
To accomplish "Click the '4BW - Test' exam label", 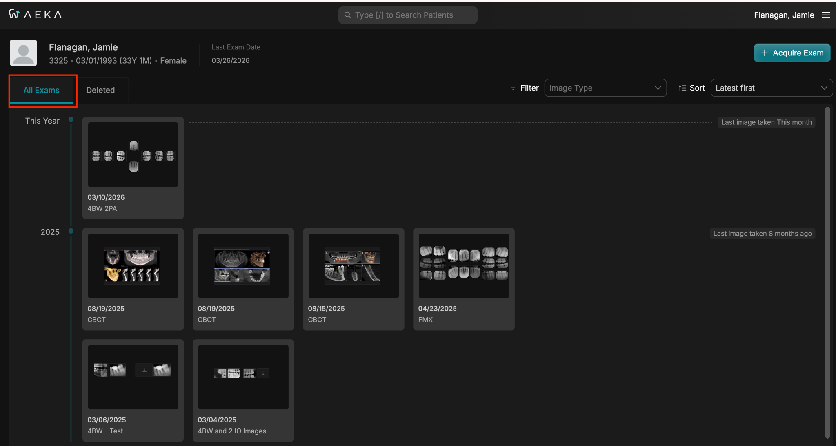I will (105, 431).
